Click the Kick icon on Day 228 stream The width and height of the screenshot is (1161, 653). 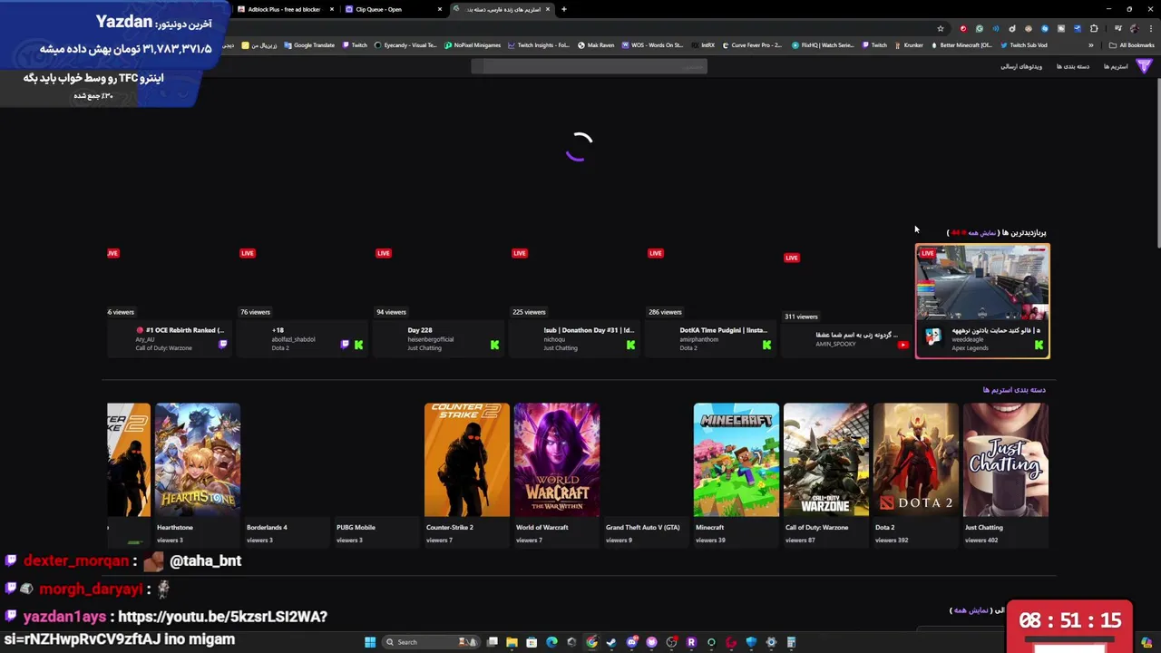pos(494,345)
